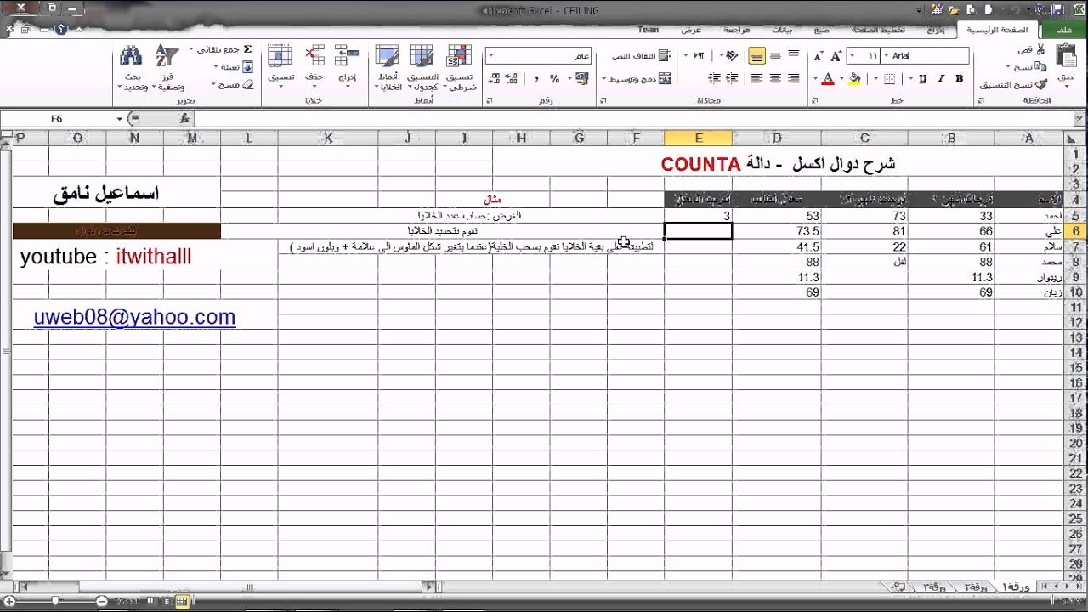Click Merge and Center (دمج وتوسيط)
This screenshot has width=1088, height=612.
point(637,78)
